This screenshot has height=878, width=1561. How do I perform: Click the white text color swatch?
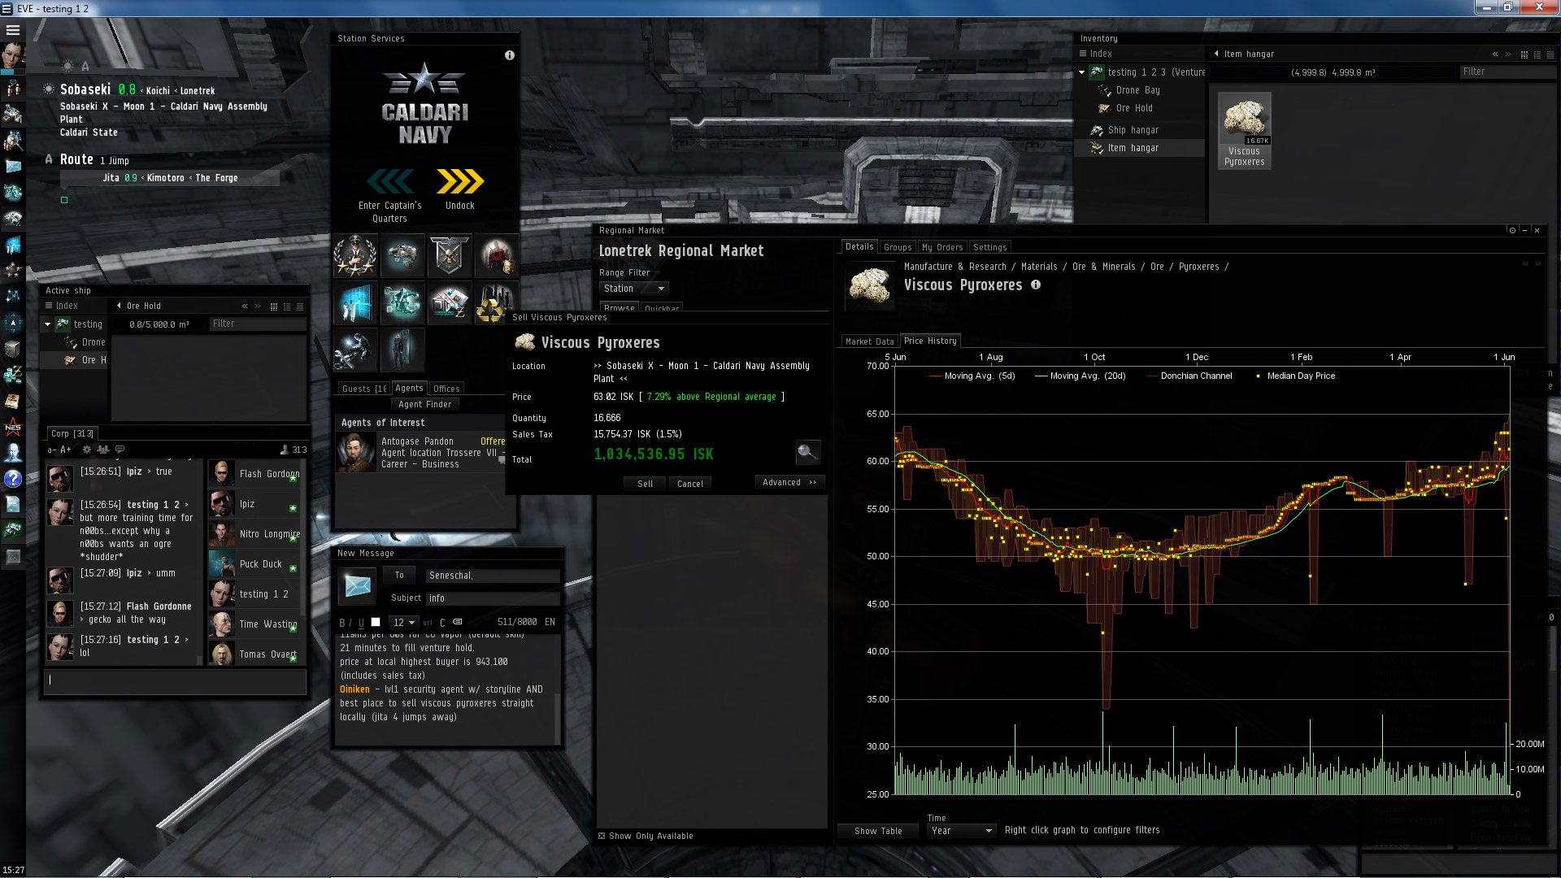click(x=376, y=622)
